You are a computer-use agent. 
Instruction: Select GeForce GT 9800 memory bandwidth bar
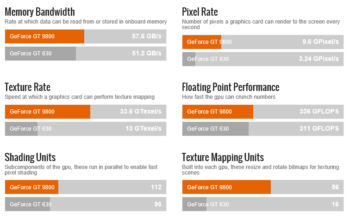pyautogui.click(x=86, y=36)
